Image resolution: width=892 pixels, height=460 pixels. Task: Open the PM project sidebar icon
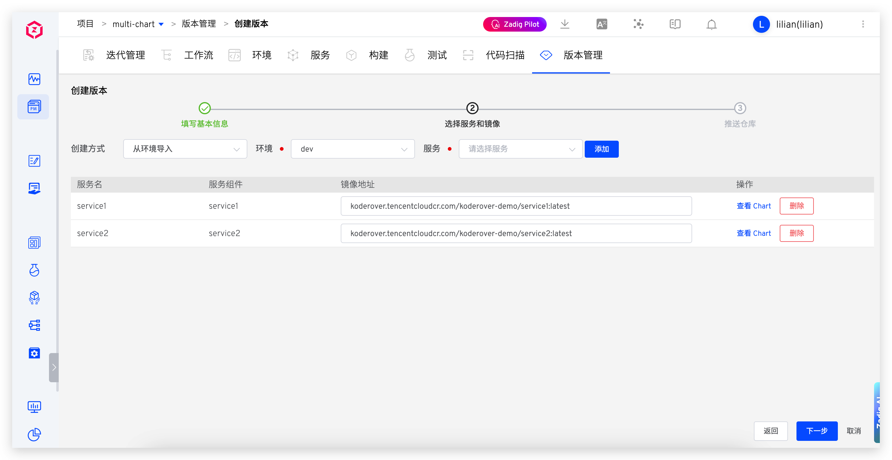(x=34, y=107)
